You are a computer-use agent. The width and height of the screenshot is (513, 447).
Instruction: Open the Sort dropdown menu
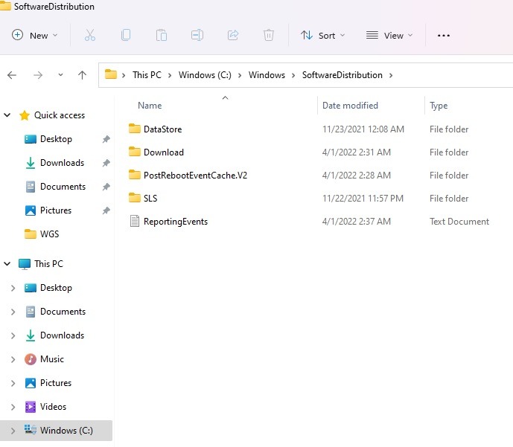(x=322, y=35)
